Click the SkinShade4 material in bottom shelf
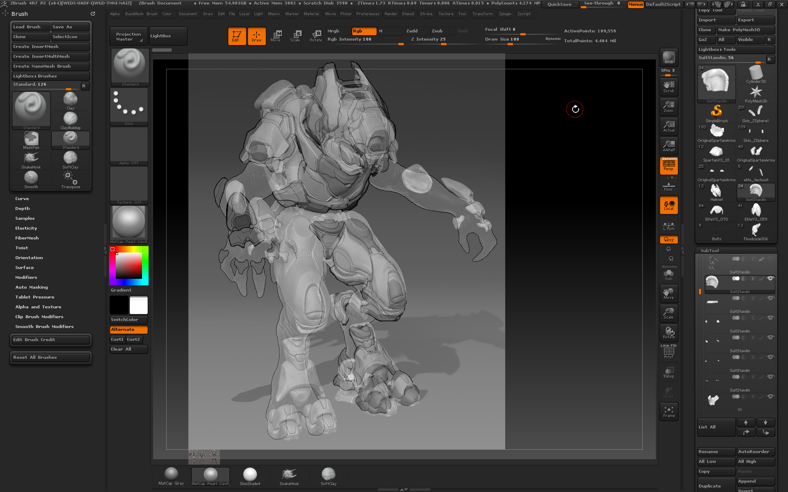This screenshot has width=788, height=492. [x=250, y=476]
